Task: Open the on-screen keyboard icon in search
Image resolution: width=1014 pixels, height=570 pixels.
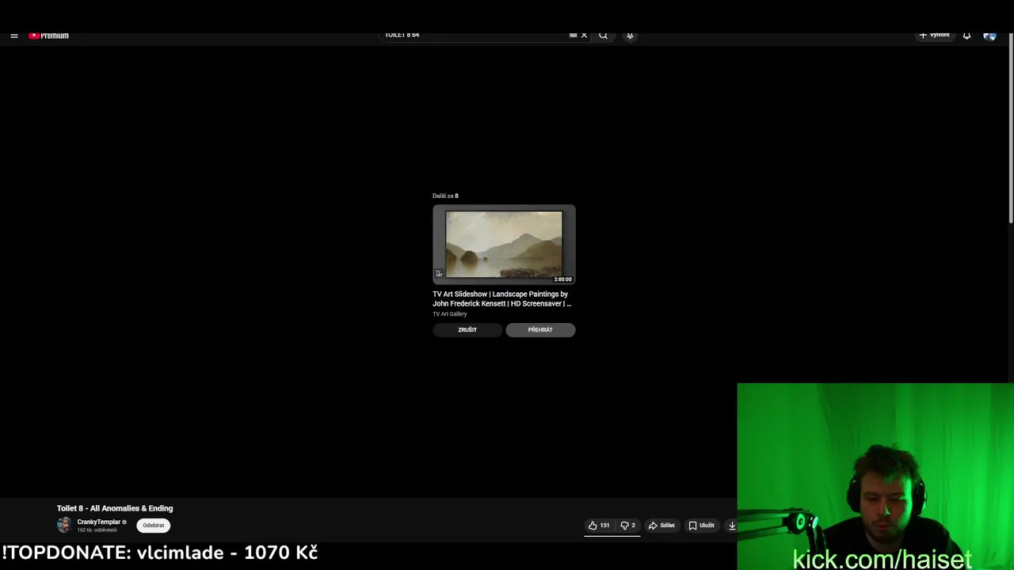Action: coord(573,35)
